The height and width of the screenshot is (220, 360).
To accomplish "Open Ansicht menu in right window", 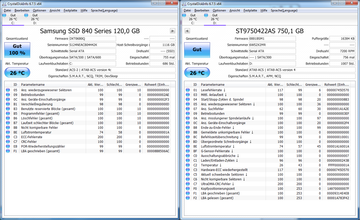I will pos(235,10).
